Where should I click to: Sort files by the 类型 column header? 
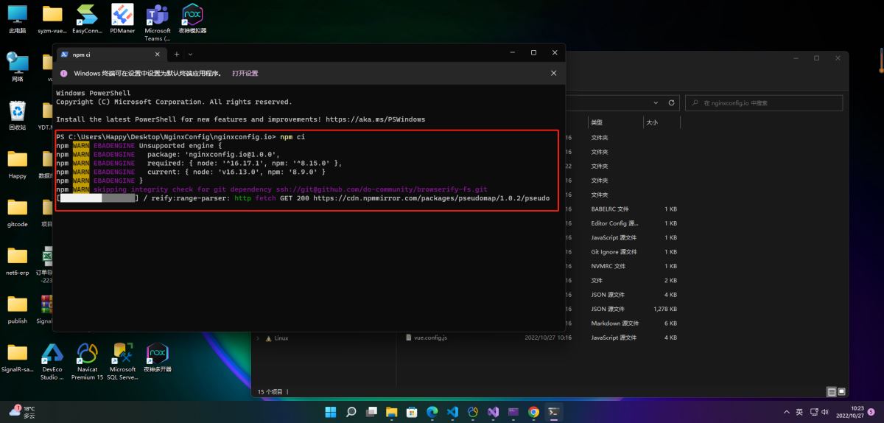coord(597,122)
